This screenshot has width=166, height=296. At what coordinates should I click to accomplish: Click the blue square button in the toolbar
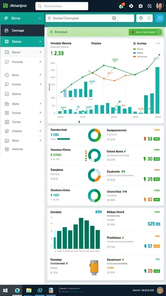(159, 18)
